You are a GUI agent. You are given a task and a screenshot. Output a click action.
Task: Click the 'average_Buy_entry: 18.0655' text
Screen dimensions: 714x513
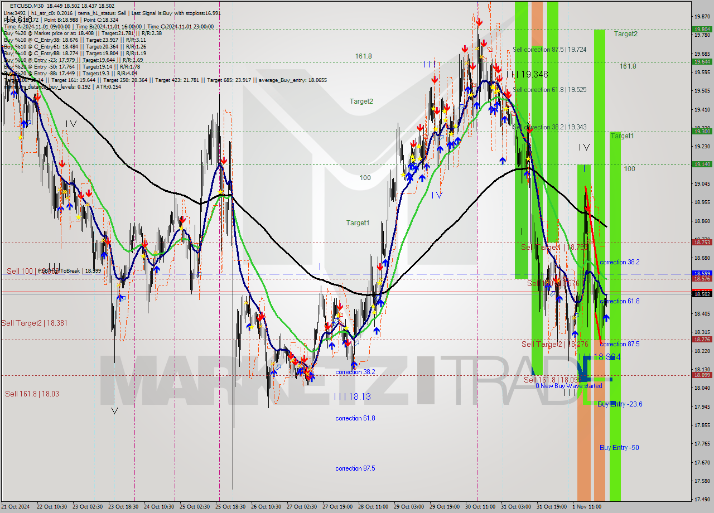coord(292,80)
